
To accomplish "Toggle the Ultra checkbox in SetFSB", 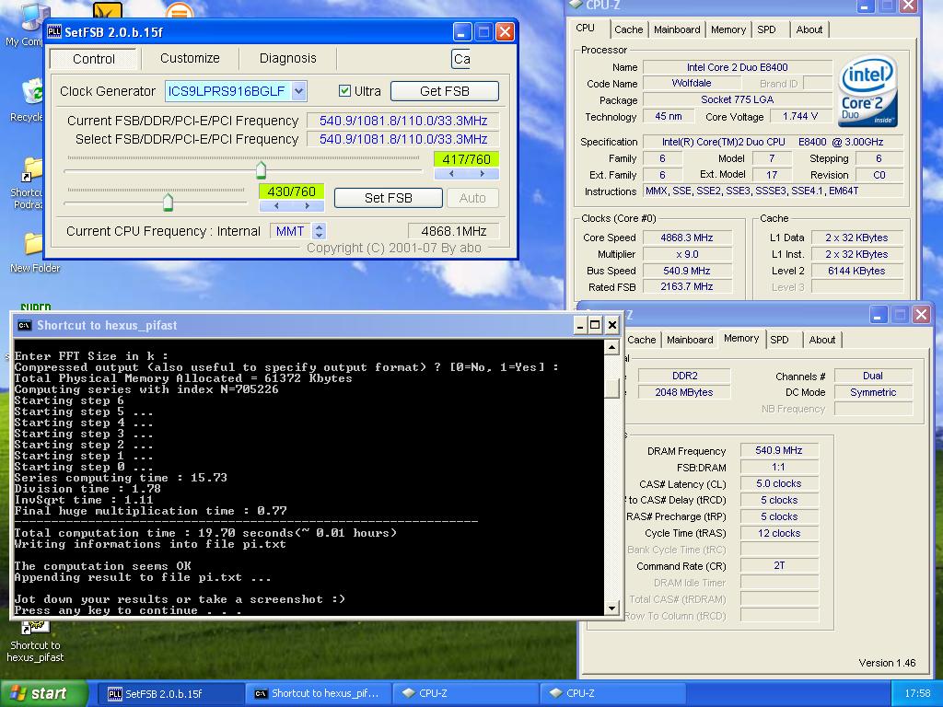I will point(344,91).
